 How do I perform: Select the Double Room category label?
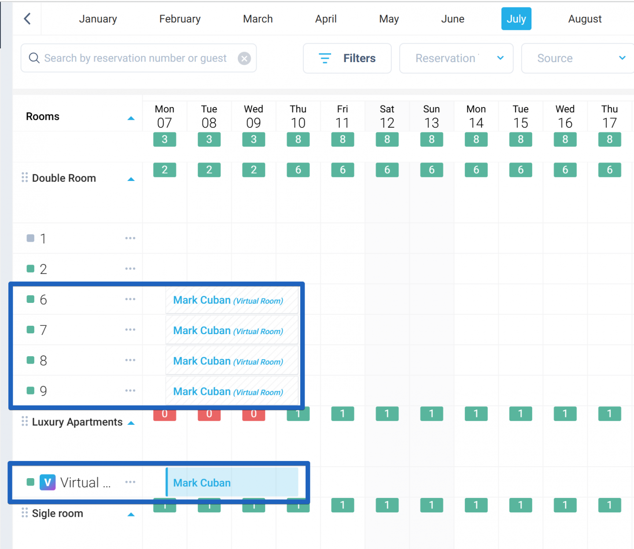64,178
